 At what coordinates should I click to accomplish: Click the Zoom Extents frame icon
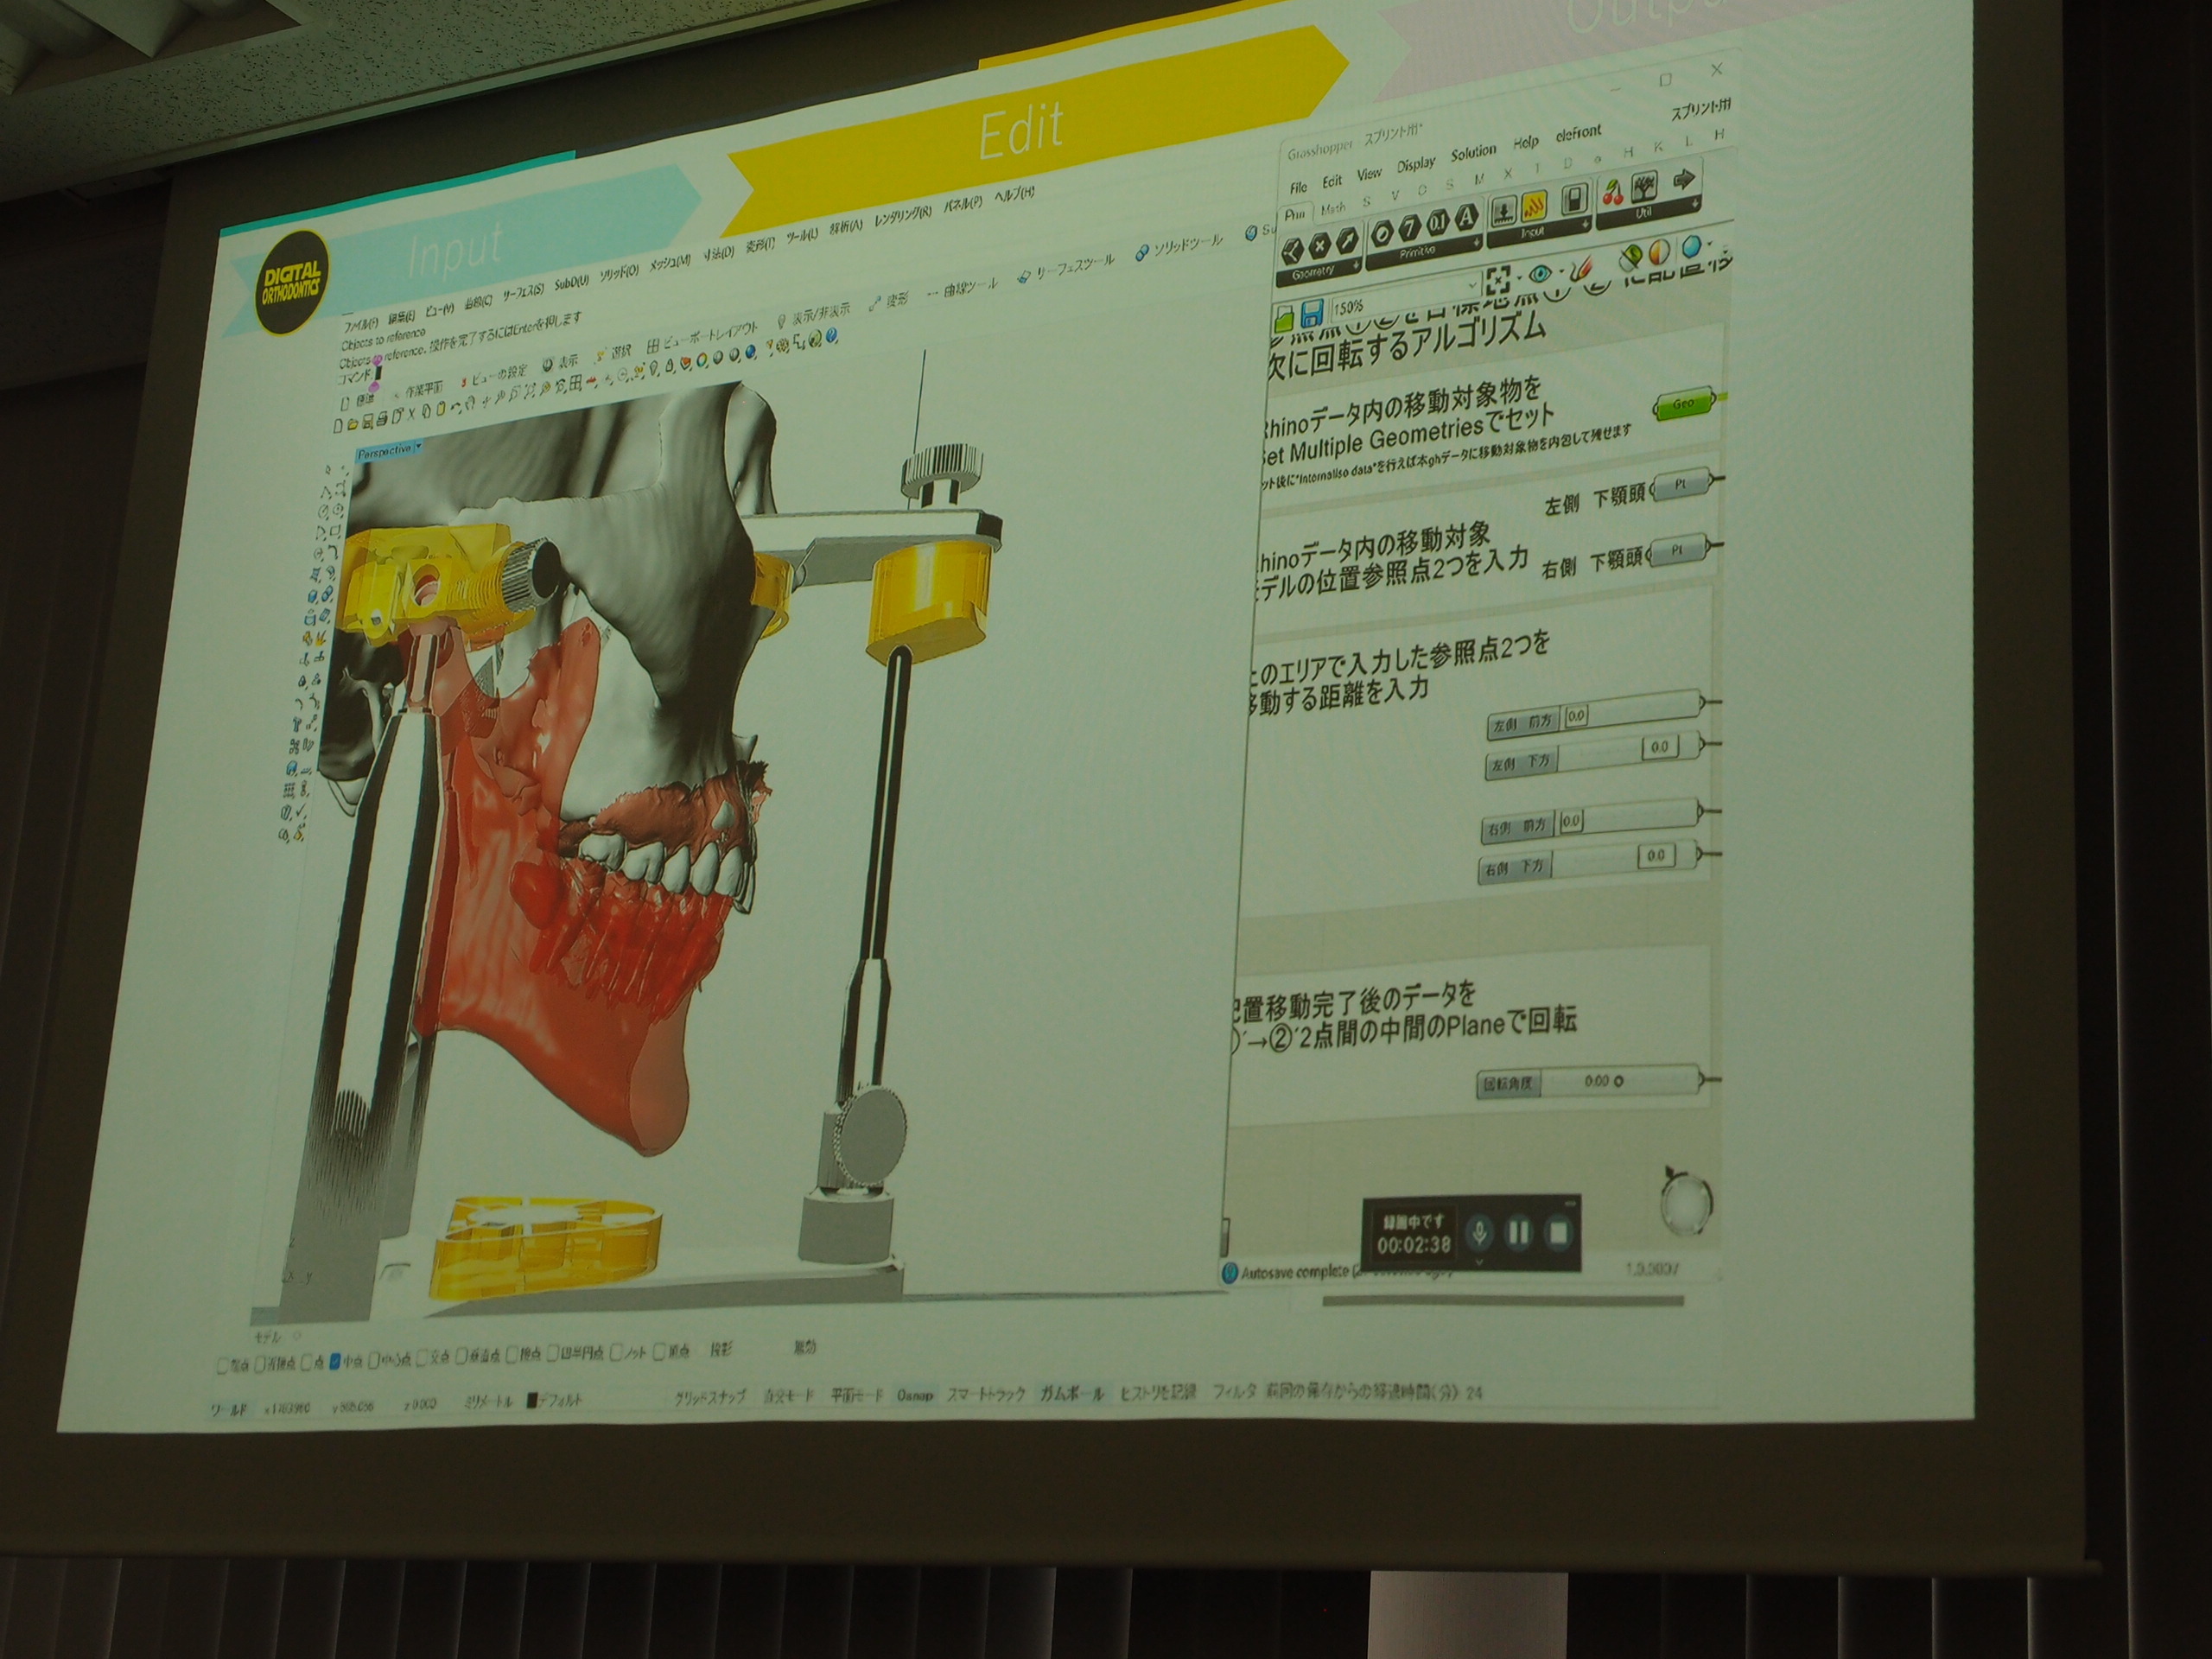tap(1498, 279)
